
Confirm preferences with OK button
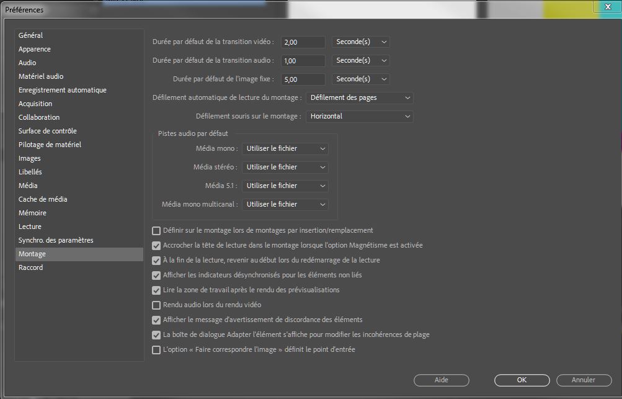522,380
